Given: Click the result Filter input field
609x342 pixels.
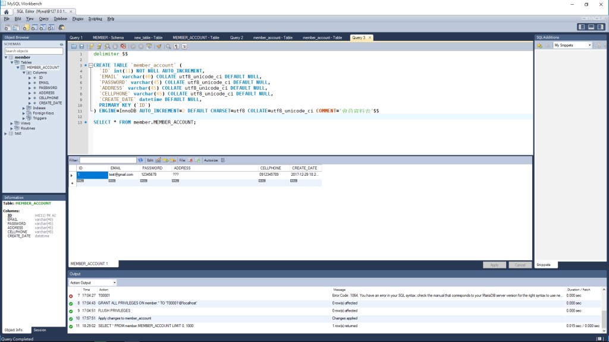Looking at the screenshot, I should click(x=108, y=160).
